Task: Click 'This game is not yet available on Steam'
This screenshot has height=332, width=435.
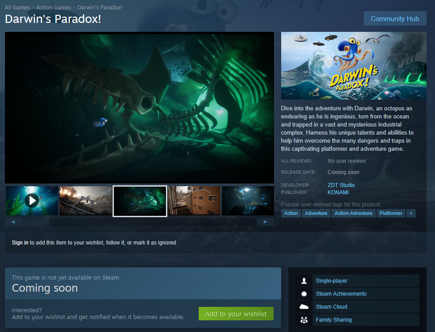Action: (65, 278)
